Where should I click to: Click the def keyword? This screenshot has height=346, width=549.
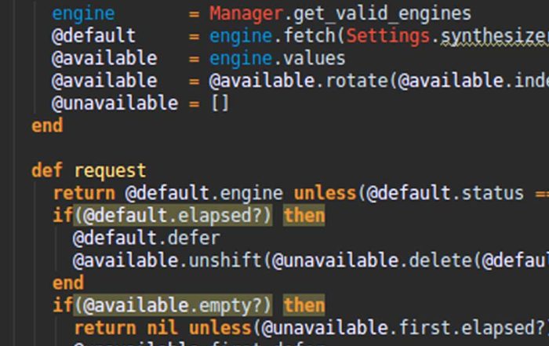[x=47, y=170]
